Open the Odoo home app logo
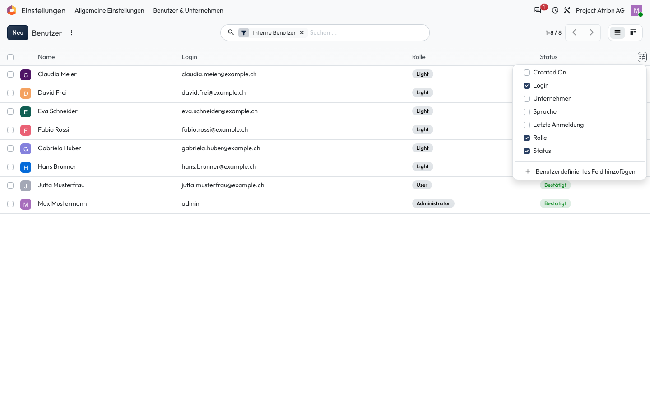The height and width of the screenshot is (406, 650). tap(12, 10)
